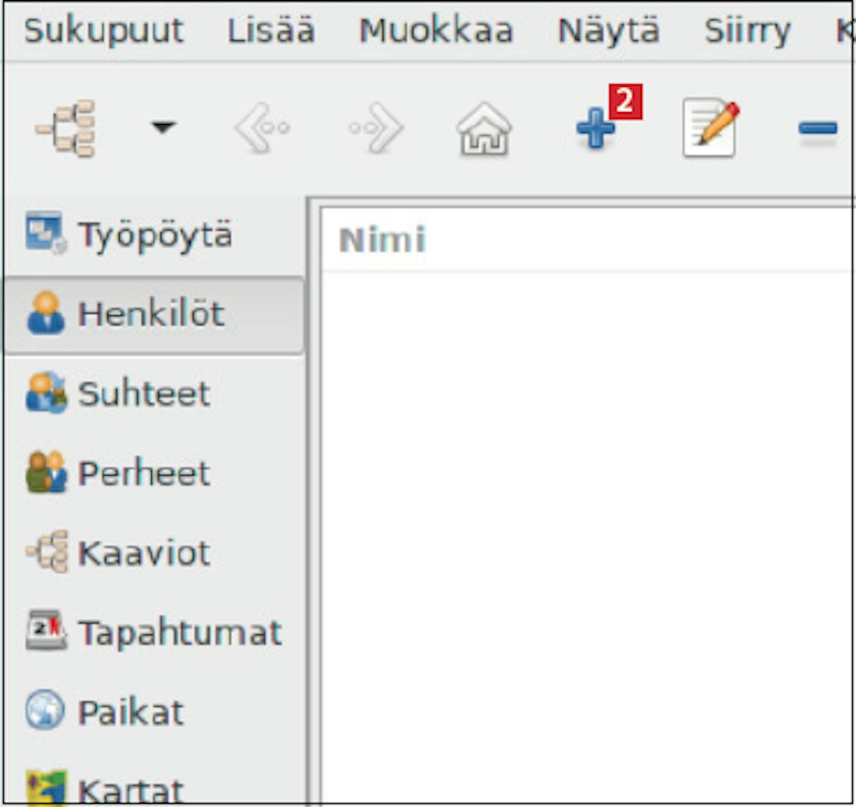Image resolution: width=856 pixels, height=807 pixels.
Task: Expand the tree view dropdown arrow
Action: (163, 127)
